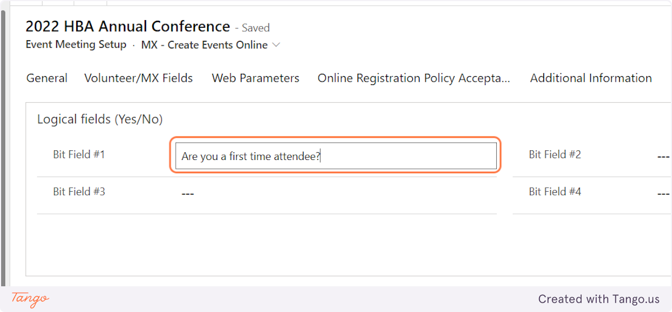Switch to the Volunteer/MX Fields tab
The image size is (672, 312).
click(x=138, y=78)
